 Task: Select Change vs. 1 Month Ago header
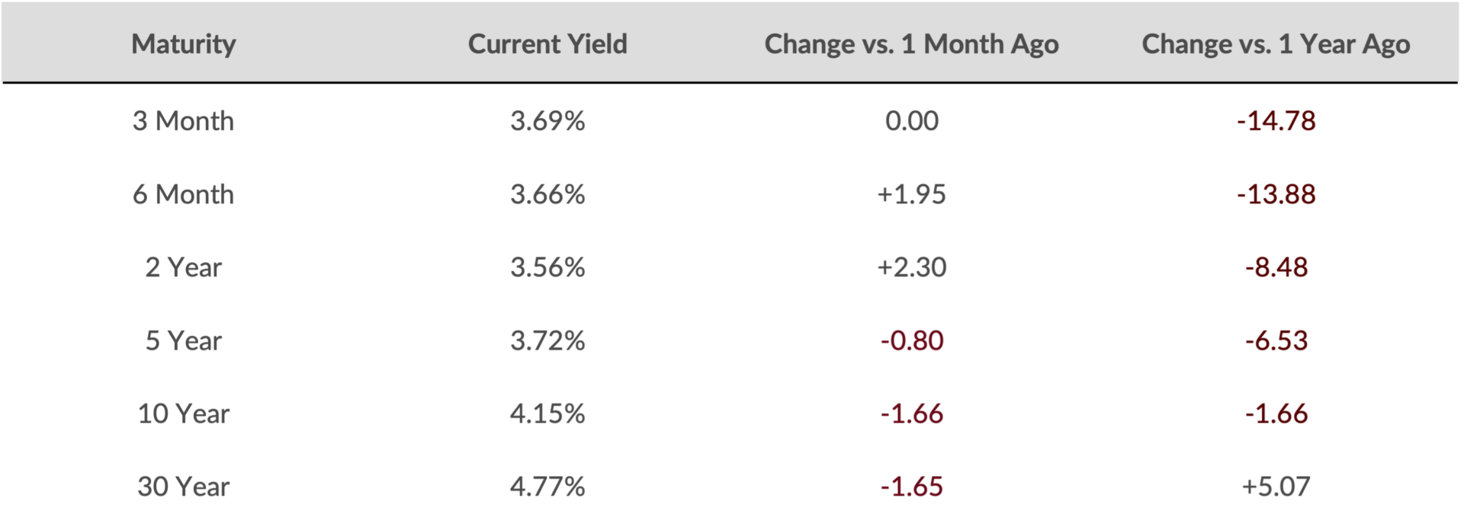click(912, 44)
